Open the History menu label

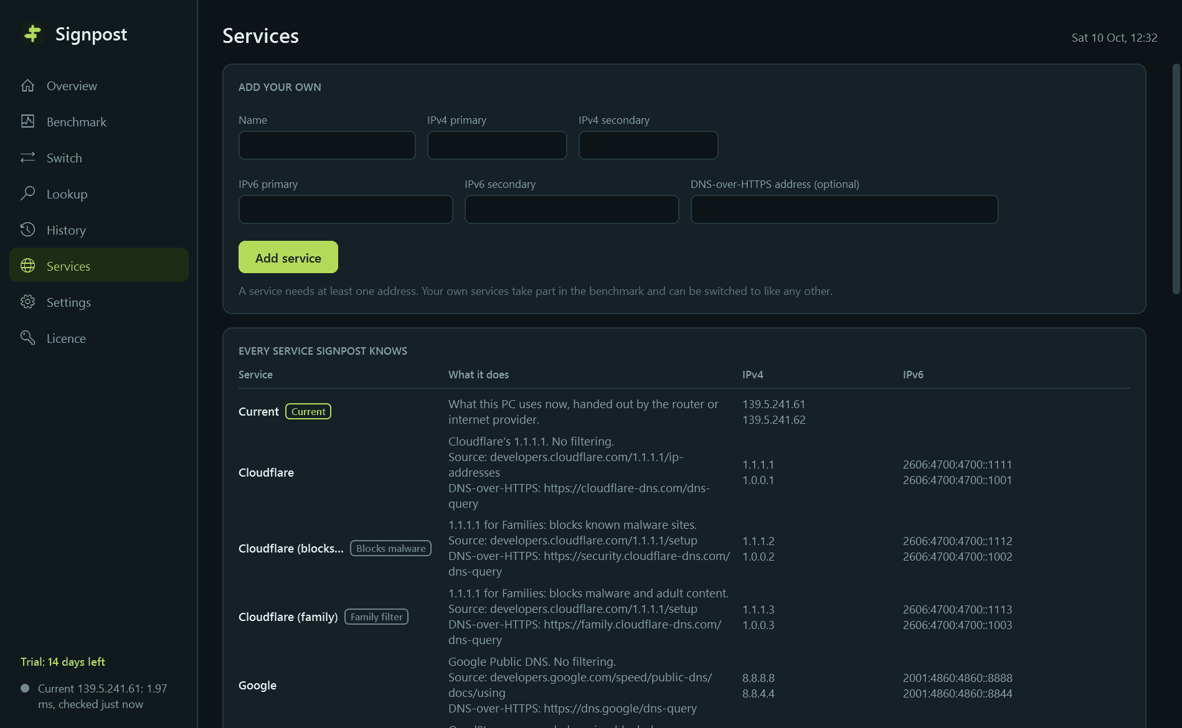click(x=66, y=230)
